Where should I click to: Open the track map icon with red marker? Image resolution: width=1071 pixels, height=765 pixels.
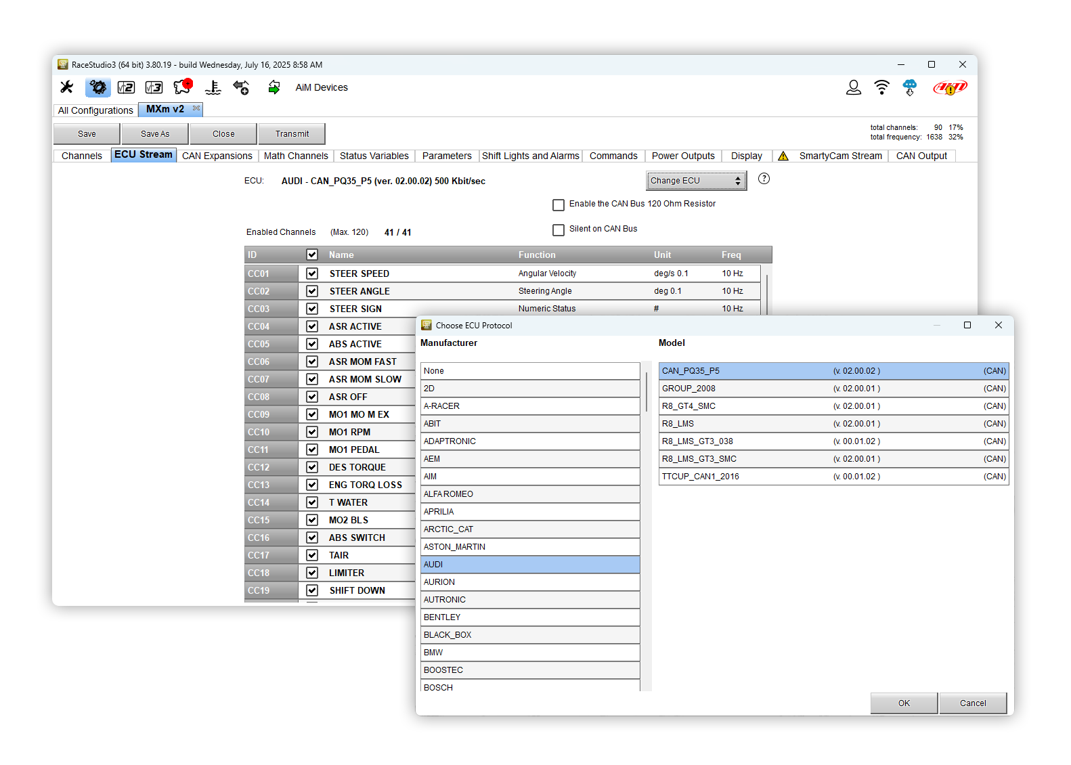click(183, 87)
